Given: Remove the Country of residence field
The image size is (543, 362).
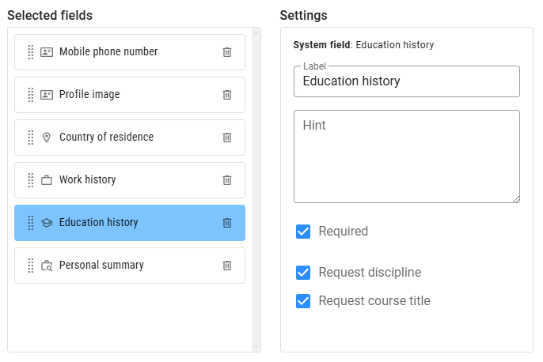Looking at the screenshot, I should tap(227, 138).
